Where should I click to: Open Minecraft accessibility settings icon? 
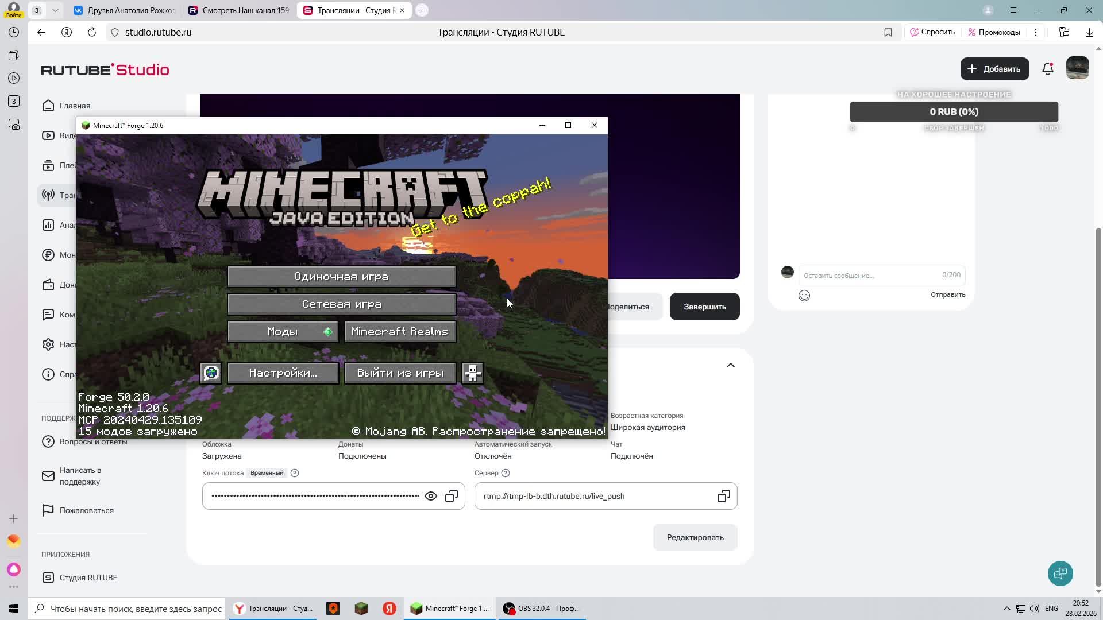[472, 373]
